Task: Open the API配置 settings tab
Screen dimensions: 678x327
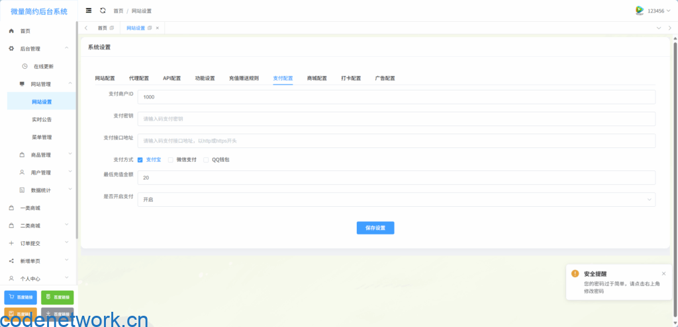Action: point(171,78)
